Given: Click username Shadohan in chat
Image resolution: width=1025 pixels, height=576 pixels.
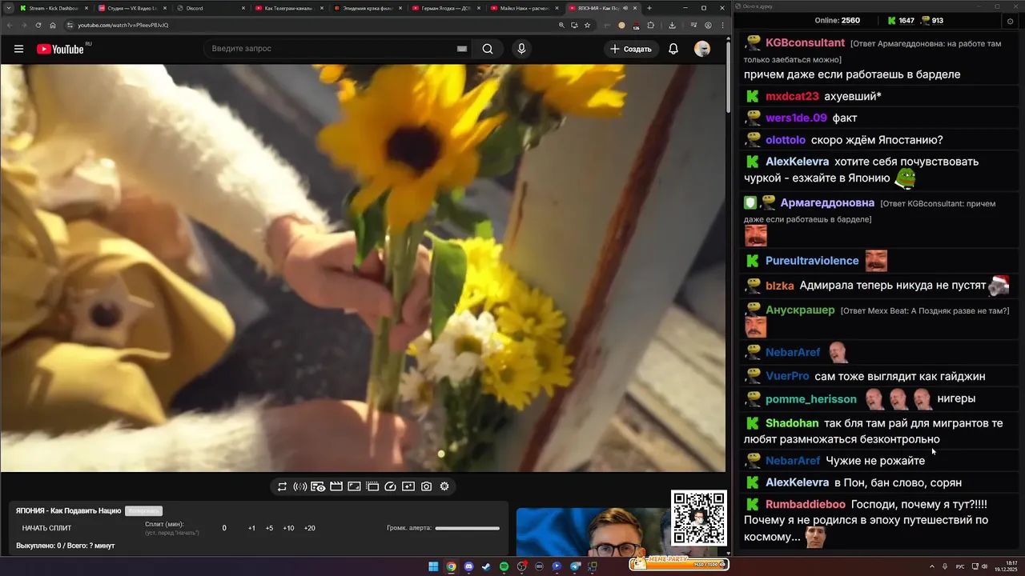Looking at the screenshot, I should (792, 423).
